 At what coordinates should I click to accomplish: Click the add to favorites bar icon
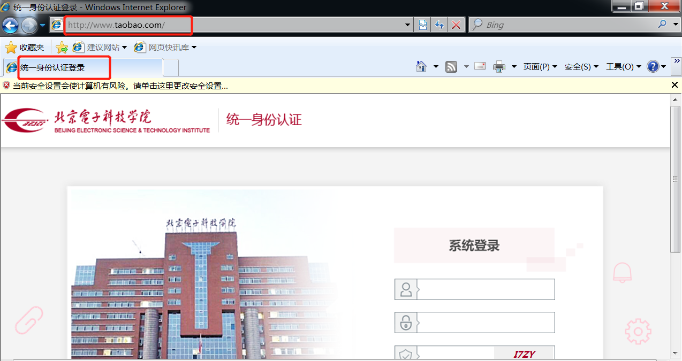(62, 48)
